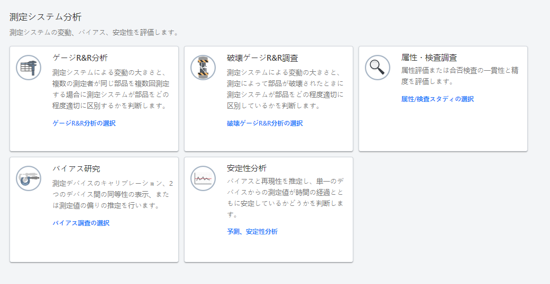Screen dimensions: 550x284
Task: Click the subtitle under 測定システム分析 heading
Action: click(94, 32)
